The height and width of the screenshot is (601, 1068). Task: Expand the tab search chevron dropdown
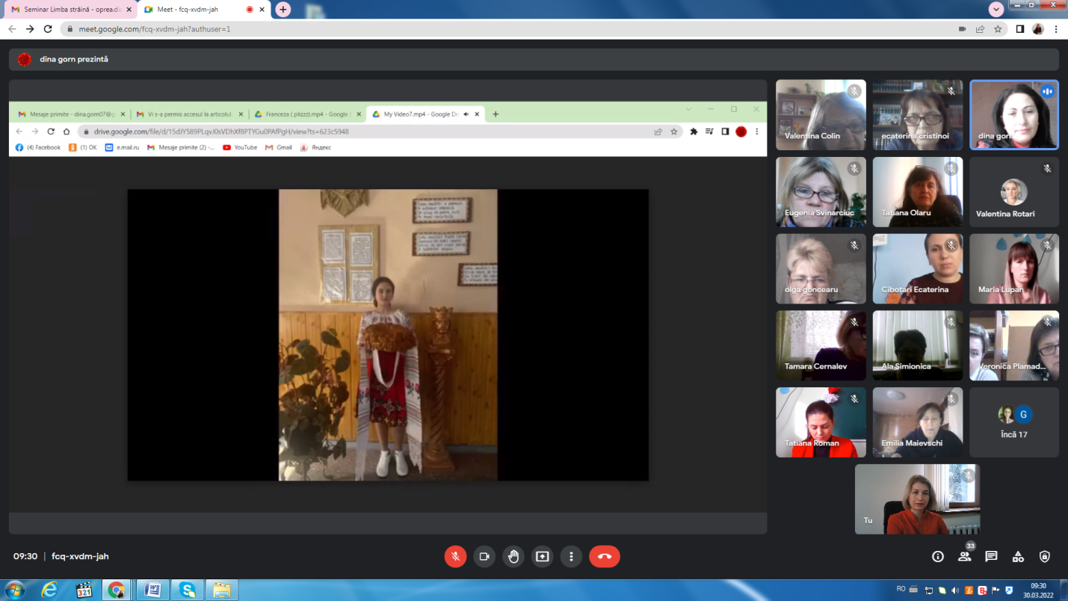click(996, 9)
